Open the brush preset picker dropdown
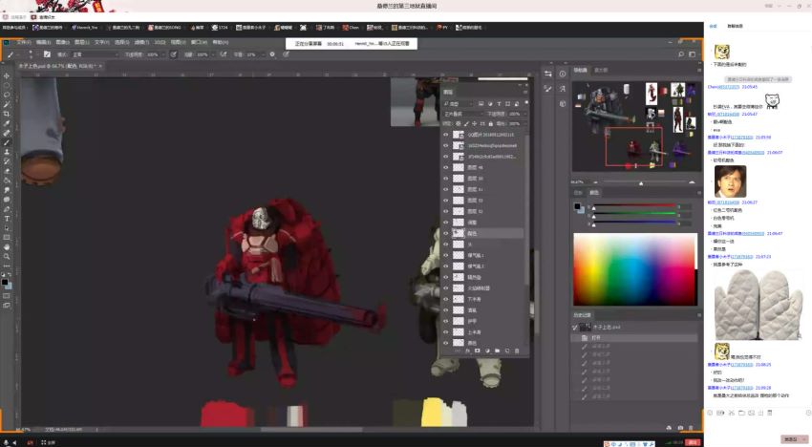 click(30, 53)
